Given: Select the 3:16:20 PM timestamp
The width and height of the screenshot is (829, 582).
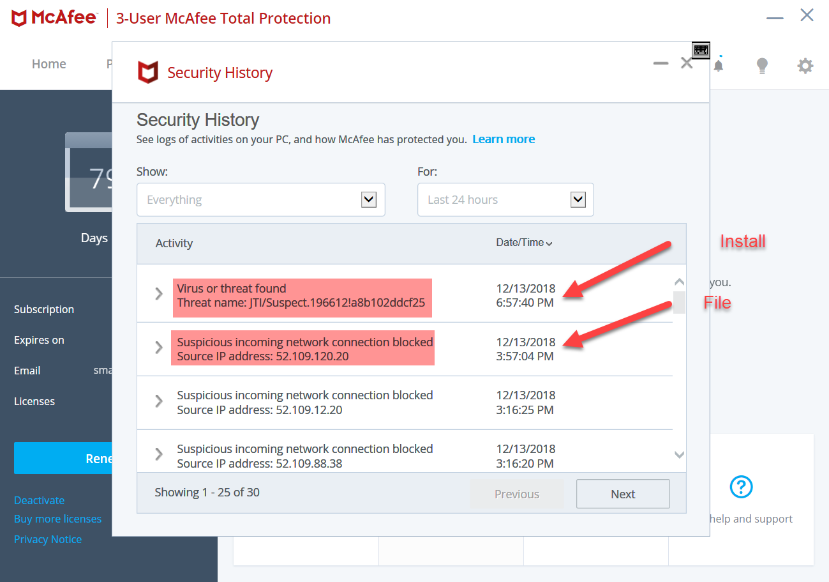Looking at the screenshot, I should (525, 463).
